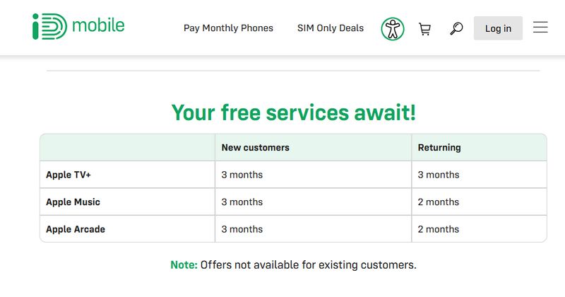Click the green 'Note:' label
Viewport: 565px width, 297px height.
184,265
